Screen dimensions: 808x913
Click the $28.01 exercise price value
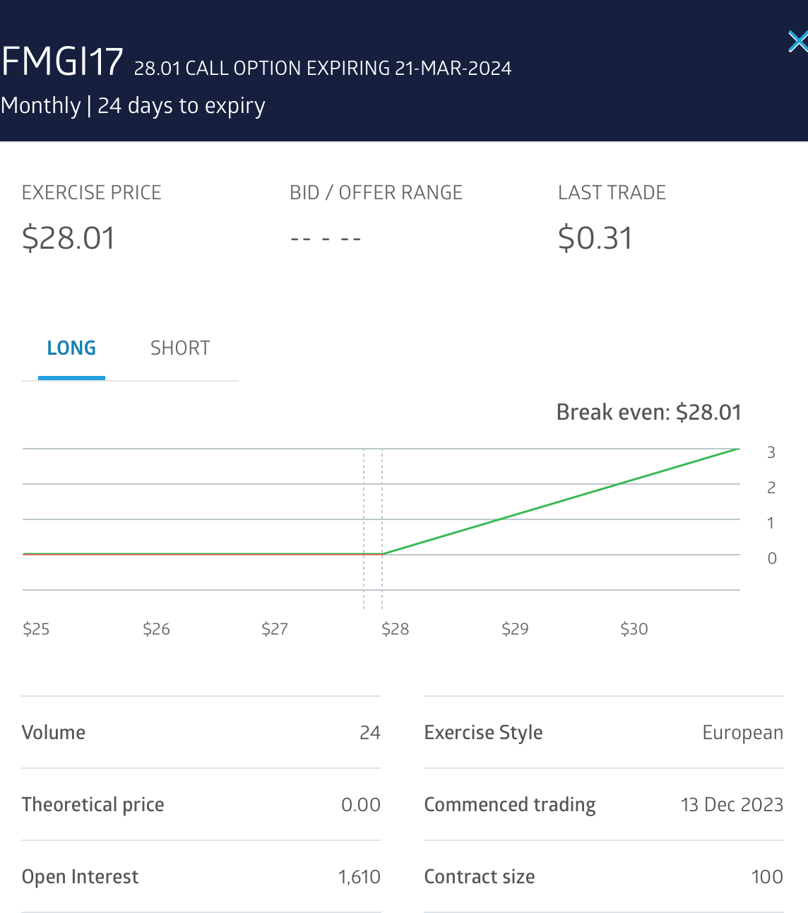point(69,238)
